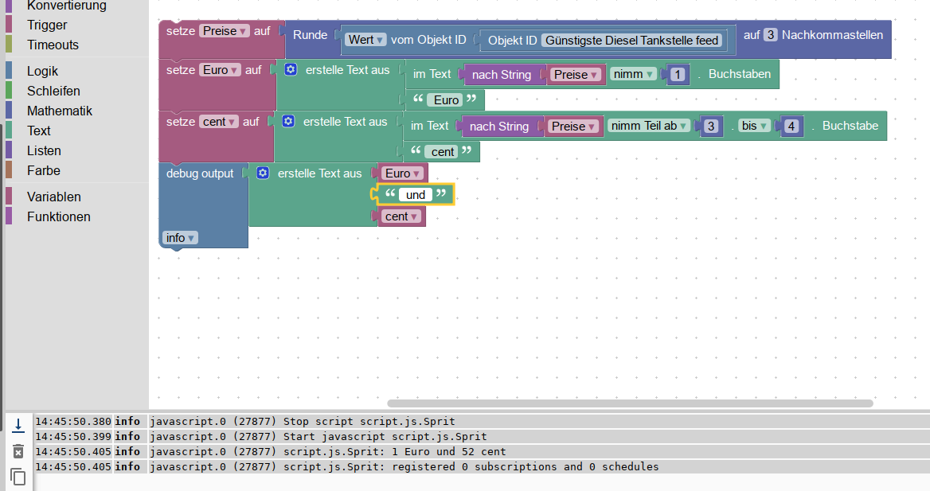Open the Konvertierung block category

(66, 6)
